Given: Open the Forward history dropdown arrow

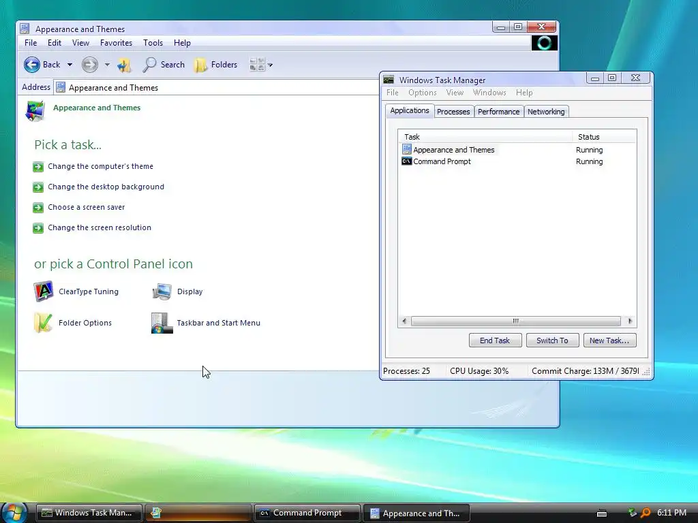Looking at the screenshot, I should point(107,65).
